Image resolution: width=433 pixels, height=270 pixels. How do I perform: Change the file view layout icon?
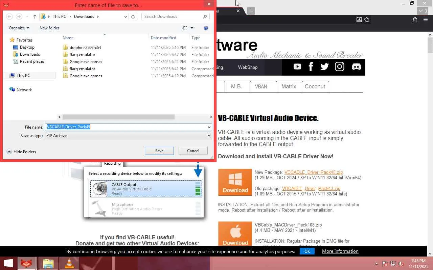click(185, 28)
